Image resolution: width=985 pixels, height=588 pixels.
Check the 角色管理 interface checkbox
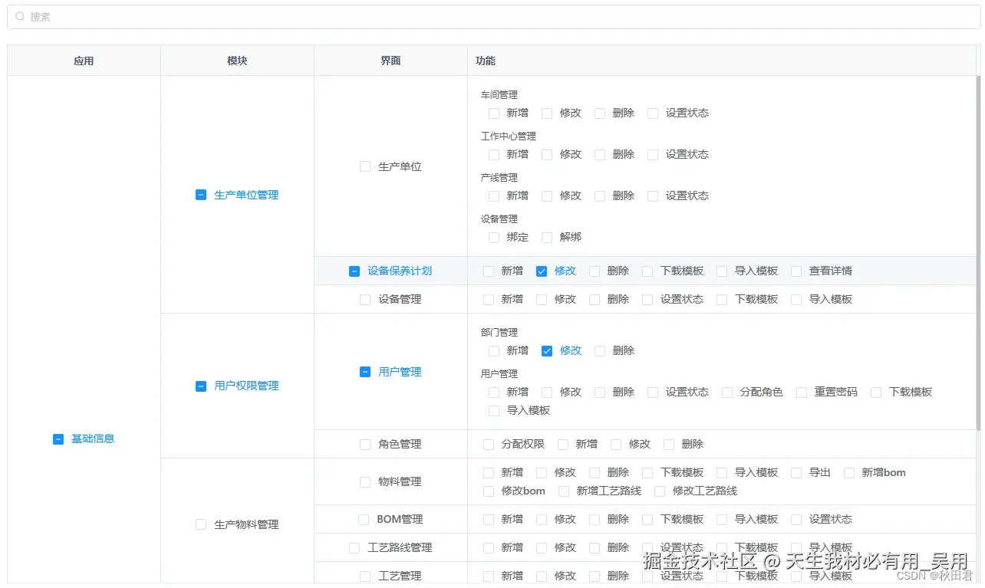tap(364, 443)
